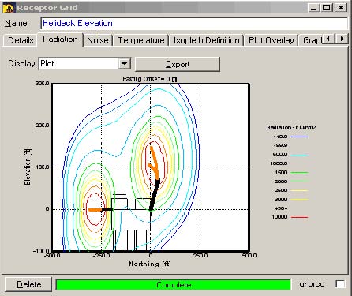
Task: Click the Name field with Helideck Elevation
Action: pyautogui.click(x=194, y=23)
